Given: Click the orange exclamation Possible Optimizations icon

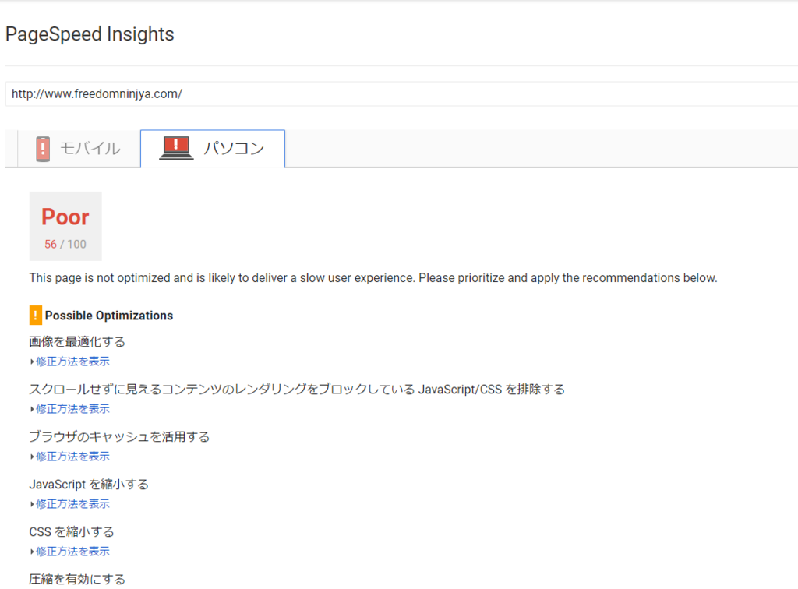Looking at the screenshot, I should click(36, 316).
